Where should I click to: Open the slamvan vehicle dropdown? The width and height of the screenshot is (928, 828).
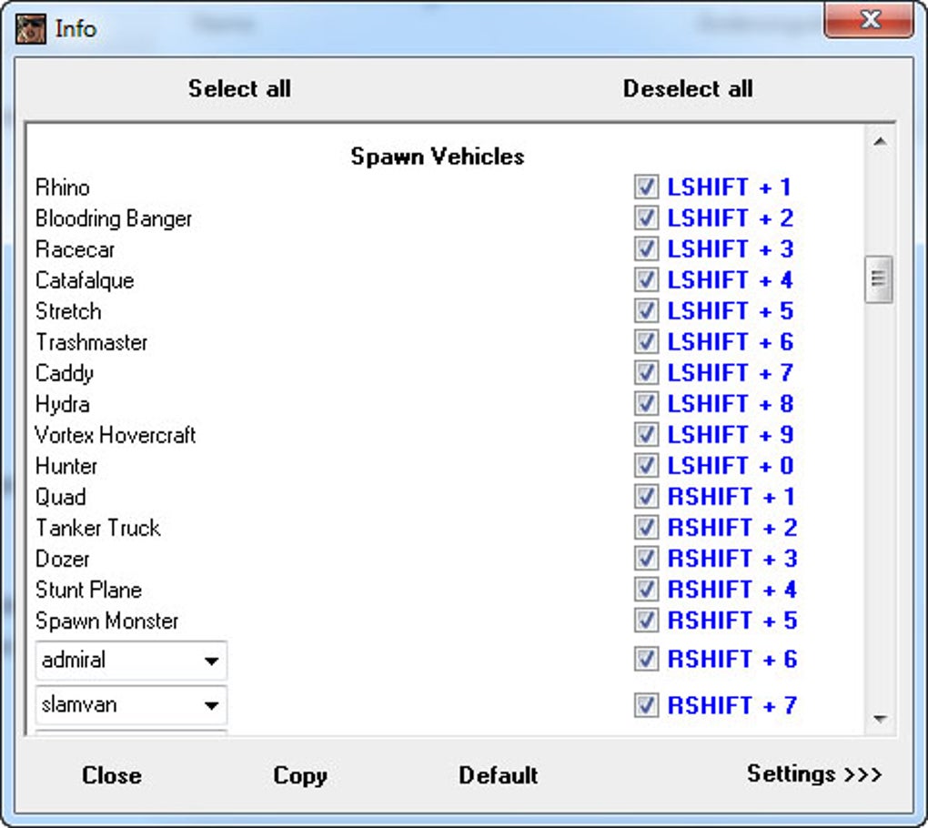click(x=131, y=705)
